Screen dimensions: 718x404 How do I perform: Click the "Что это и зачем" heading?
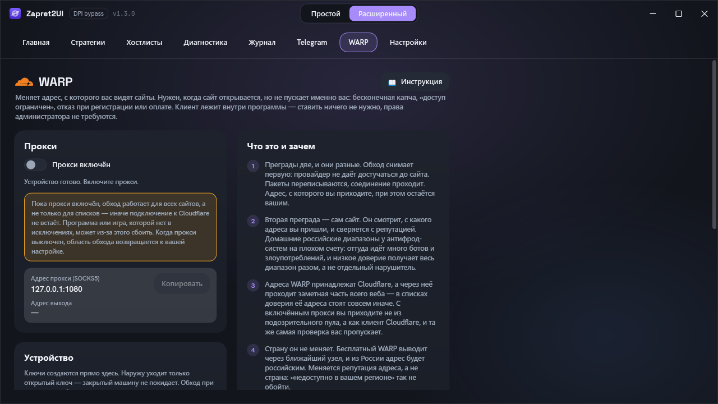click(x=281, y=146)
